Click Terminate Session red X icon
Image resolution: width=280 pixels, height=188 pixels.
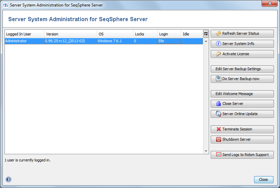(218, 129)
